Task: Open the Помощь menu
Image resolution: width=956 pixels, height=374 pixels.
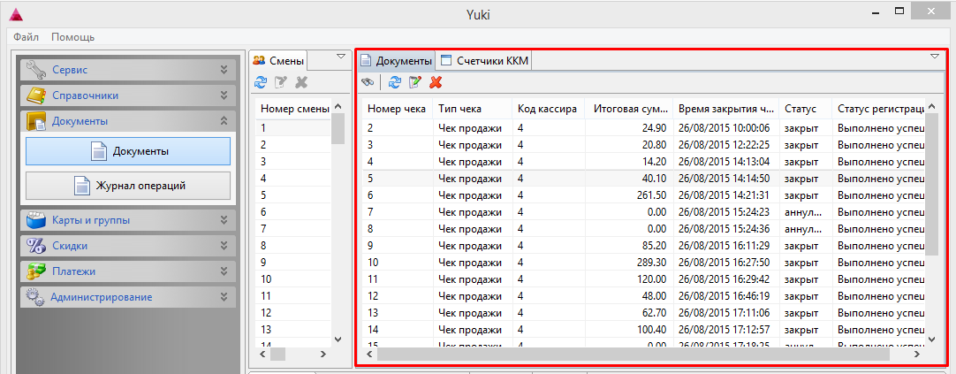Action: pos(72,37)
